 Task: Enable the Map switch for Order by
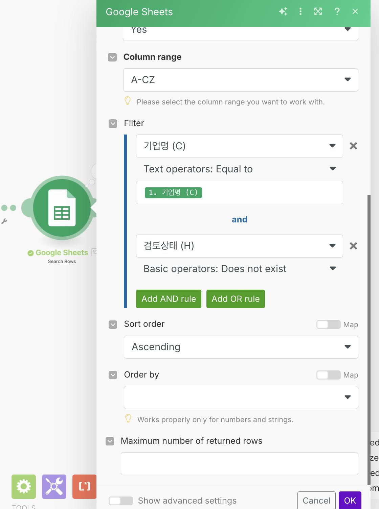[x=328, y=375]
